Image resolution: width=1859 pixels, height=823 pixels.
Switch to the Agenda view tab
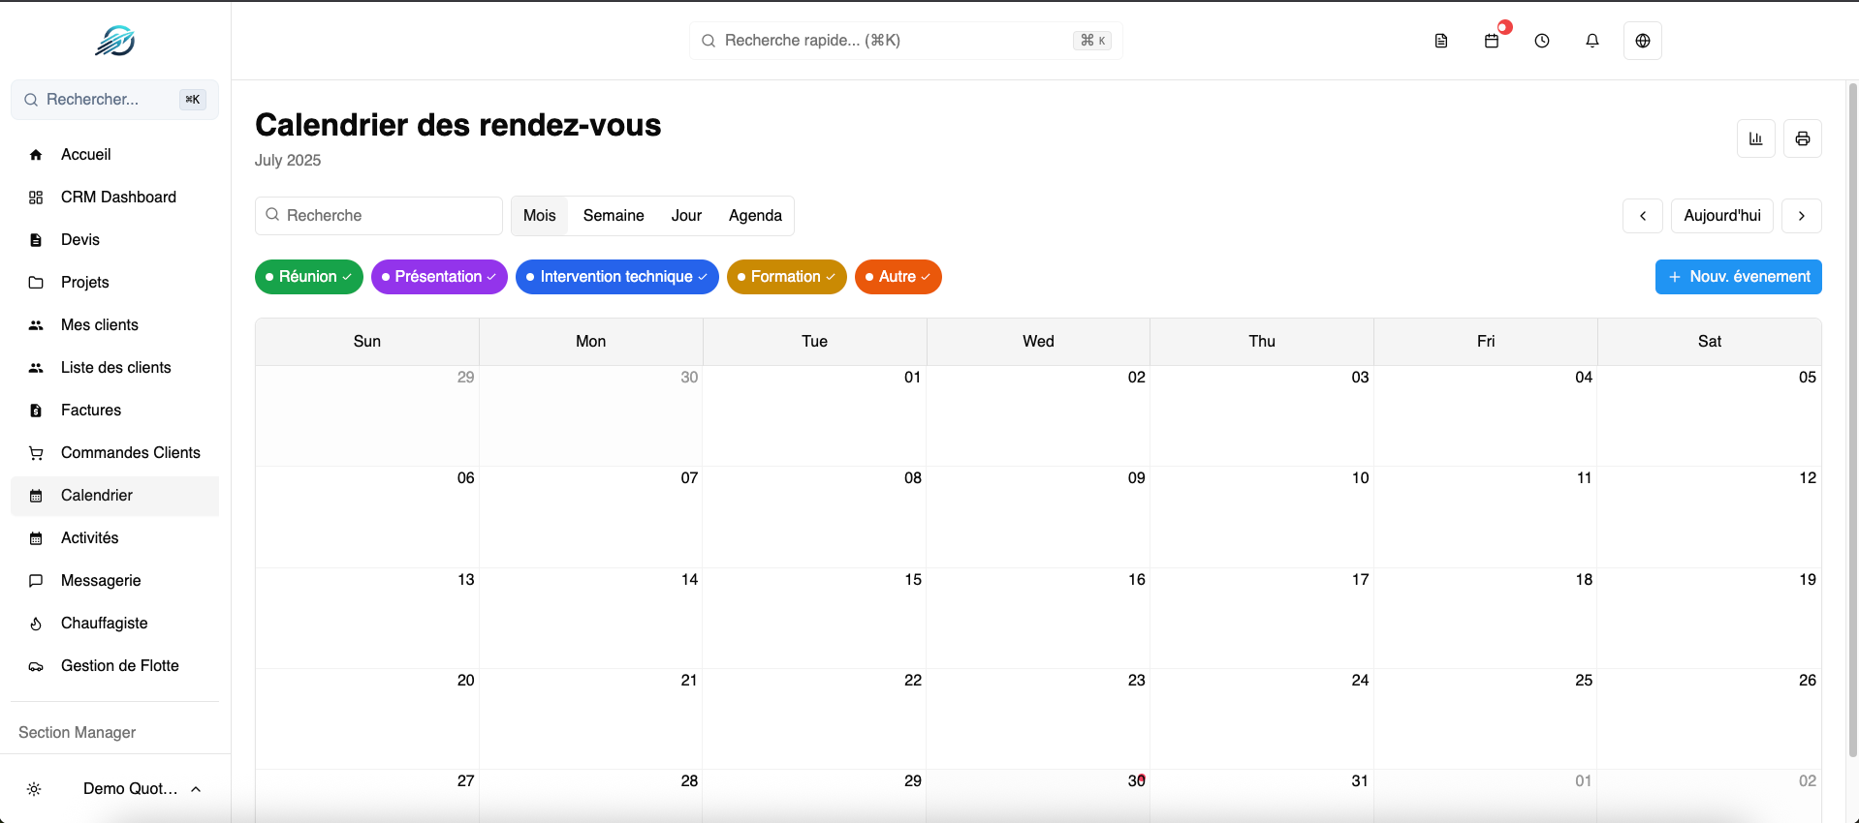pos(755,216)
